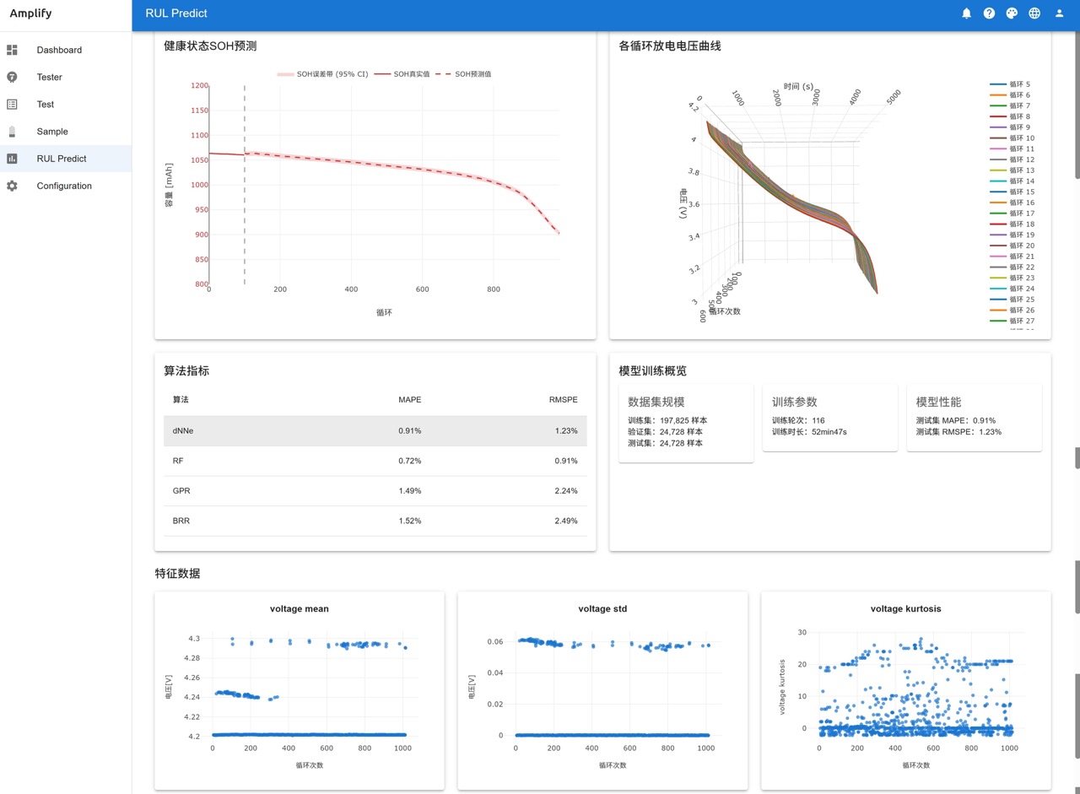Open the Test menu item
The height and width of the screenshot is (794, 1080).
(46, 105)
